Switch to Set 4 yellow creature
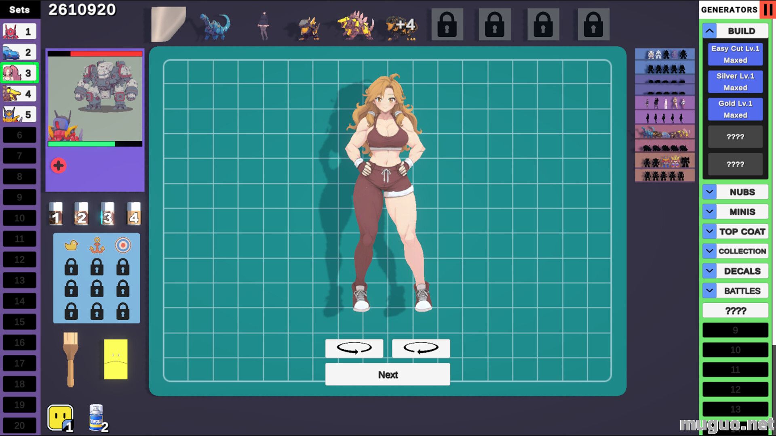The height and width of the screenshot is (436, 776). point(19,94)
